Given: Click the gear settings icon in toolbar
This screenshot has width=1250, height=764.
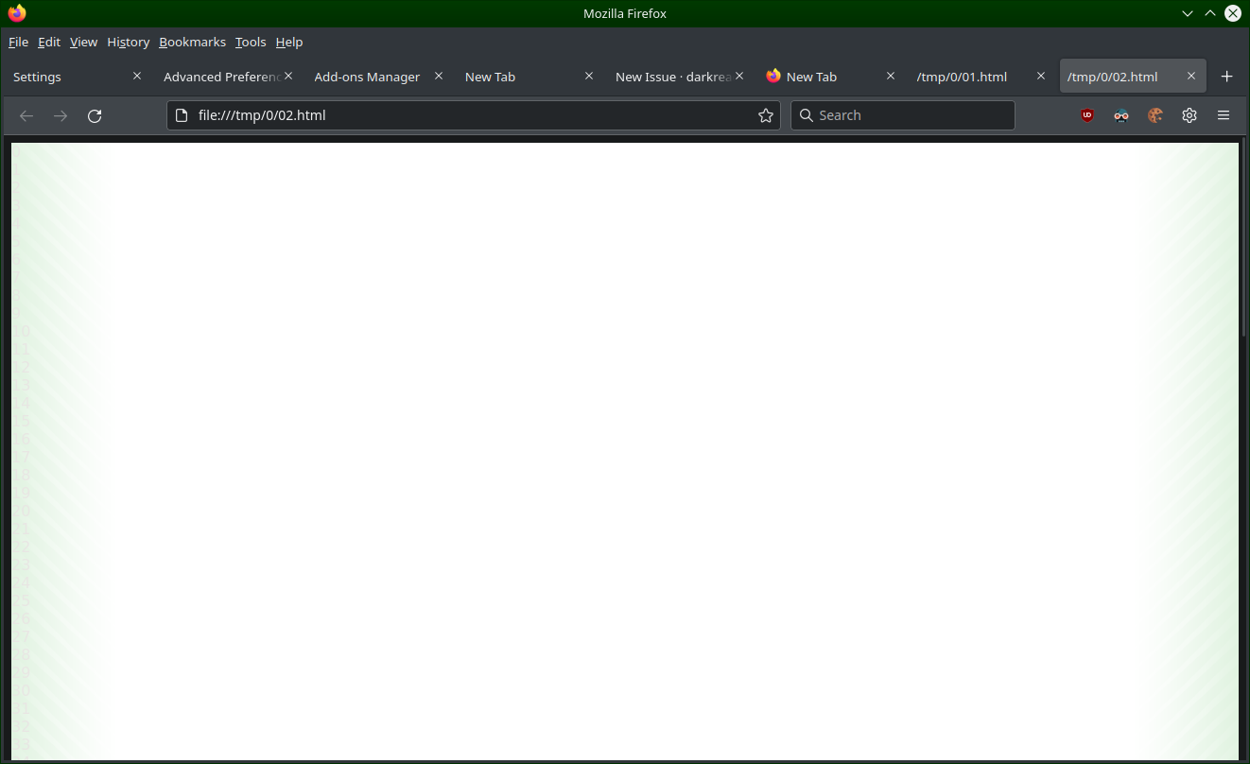Looking at the screenshot, I should (1189, 114).
